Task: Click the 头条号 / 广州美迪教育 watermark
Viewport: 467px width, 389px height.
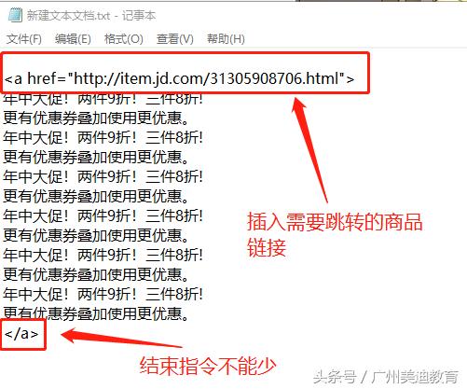Action: click(x=386, y=377)
